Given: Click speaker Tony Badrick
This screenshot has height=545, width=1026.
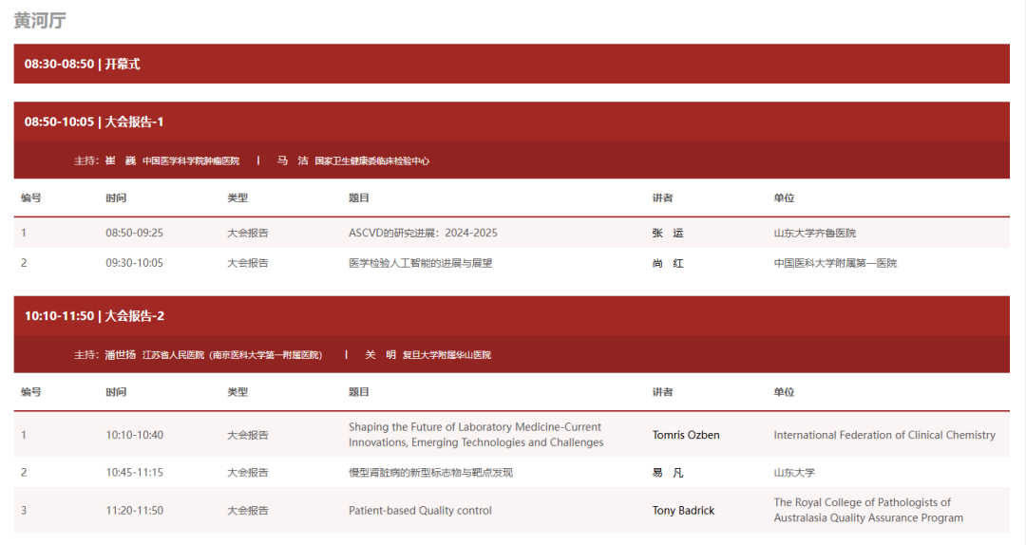Looking at the screenshot, I should (683, 510).
